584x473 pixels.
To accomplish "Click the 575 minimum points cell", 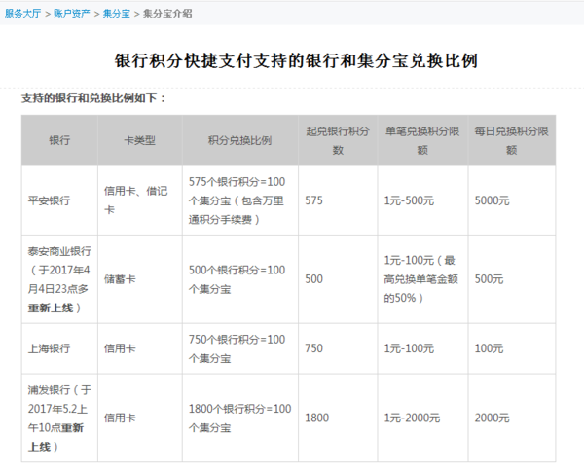I will 338,200.
